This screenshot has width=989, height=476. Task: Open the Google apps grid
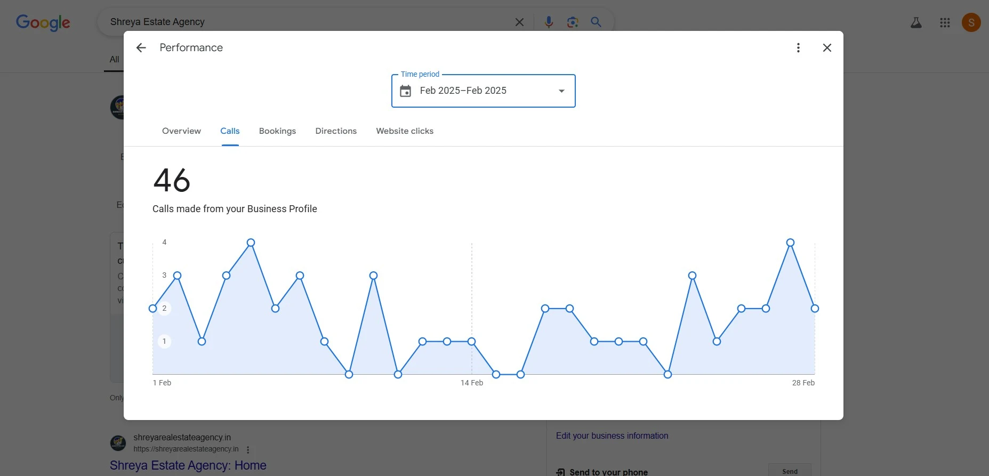point(945,22)
